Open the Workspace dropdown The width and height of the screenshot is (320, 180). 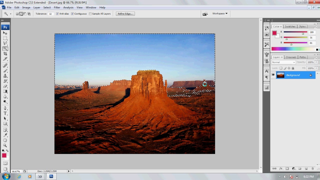tap(220, 13)
